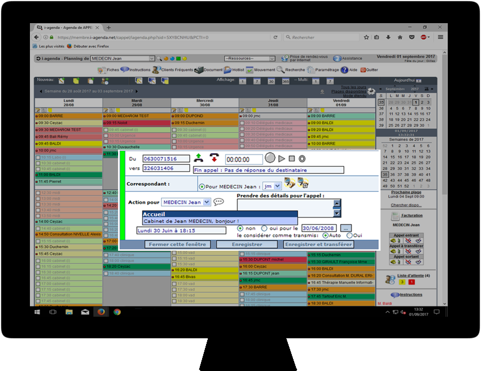Image resolution: width=481 pixels, height=371 pixels.
Task: Click the concentric ring icon beside stop
Action: 302,159
